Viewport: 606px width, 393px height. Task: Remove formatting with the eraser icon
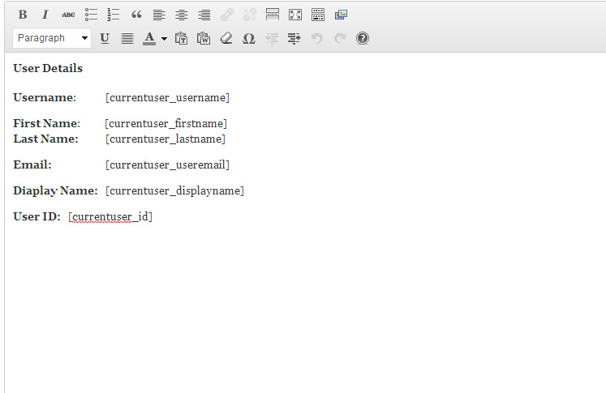tap(226, 38)
